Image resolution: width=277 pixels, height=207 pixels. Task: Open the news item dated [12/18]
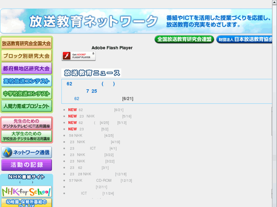pyautogui.click(x=98, y=174)
